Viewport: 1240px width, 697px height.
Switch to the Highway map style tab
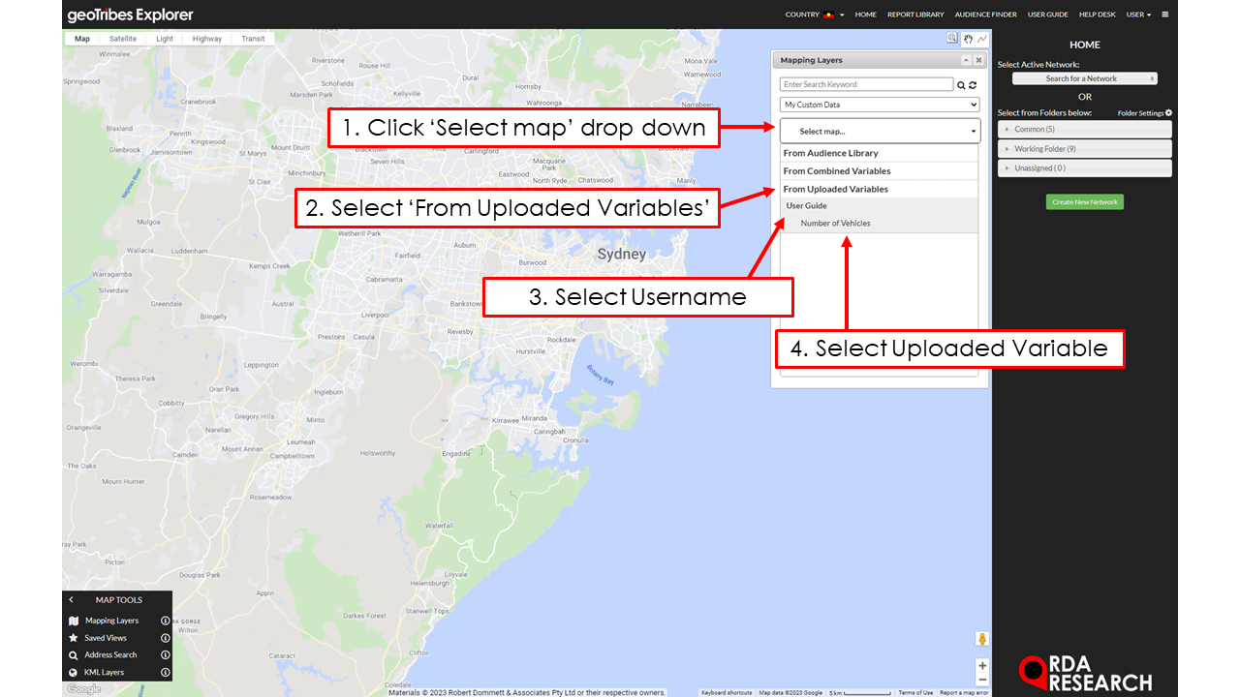[x=207, y=39]
